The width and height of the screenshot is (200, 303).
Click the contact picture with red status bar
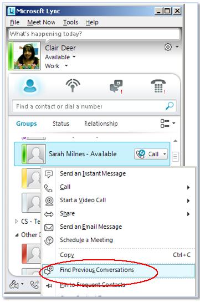pos(33,254)
